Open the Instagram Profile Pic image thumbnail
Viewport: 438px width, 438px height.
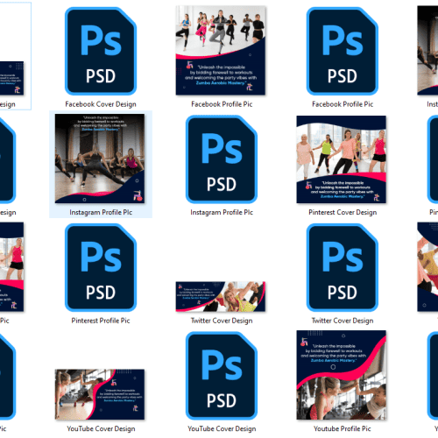[100, 159]
